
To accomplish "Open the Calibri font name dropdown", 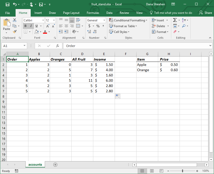I will pos(43,20).
